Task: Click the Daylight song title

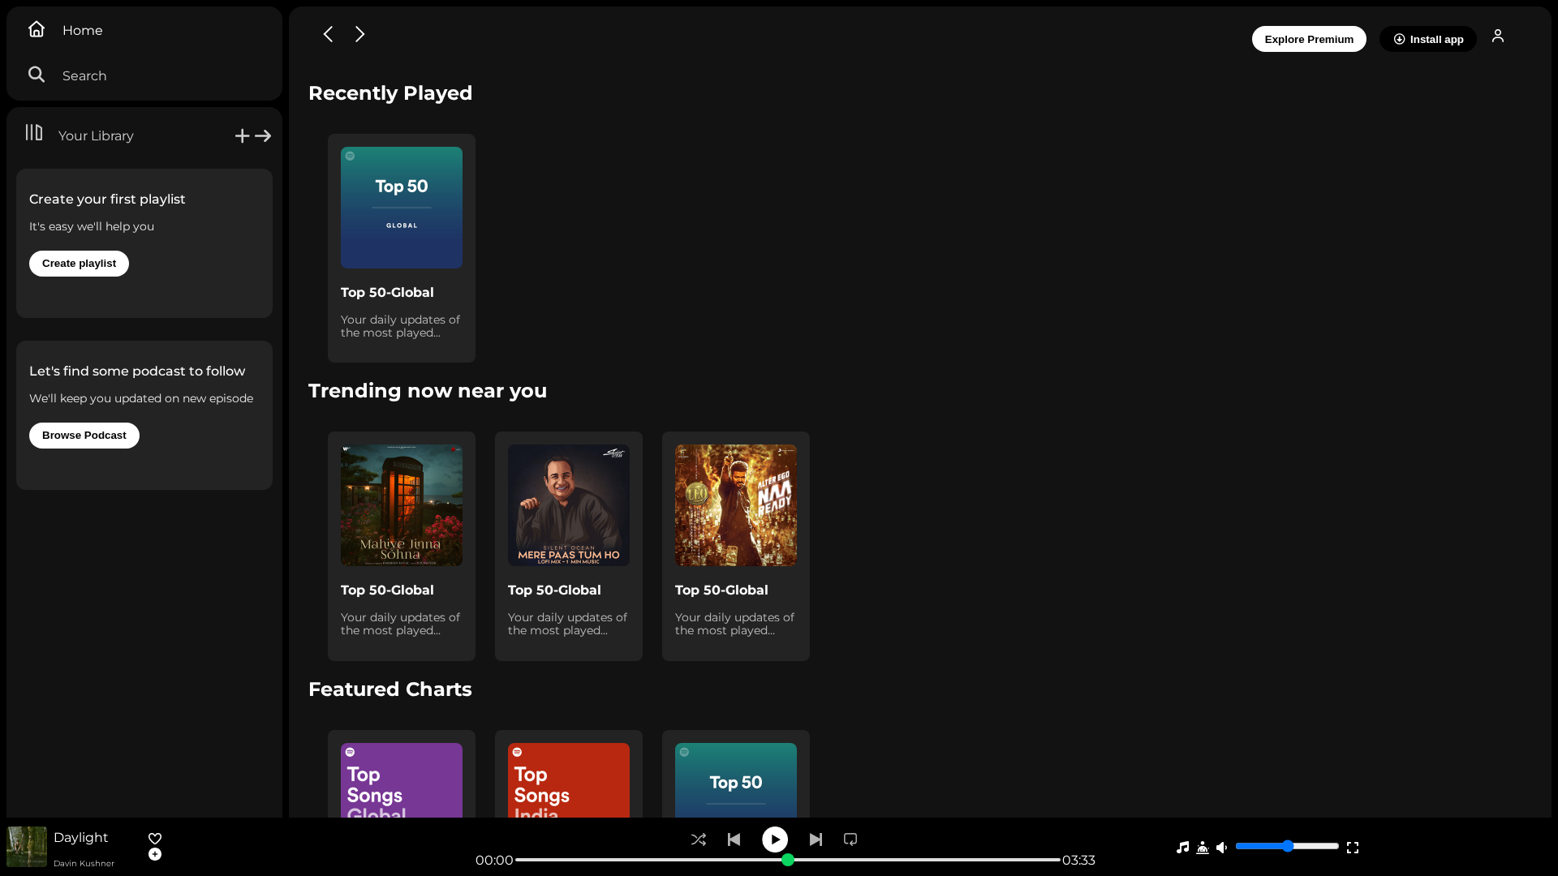Action: tap(80, 838)
